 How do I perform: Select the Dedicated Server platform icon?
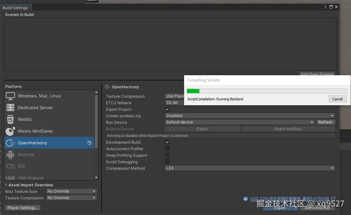(x=10, y=107)
